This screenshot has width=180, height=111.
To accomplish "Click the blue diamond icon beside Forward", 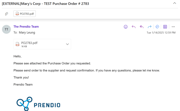I will coord(157,27).
